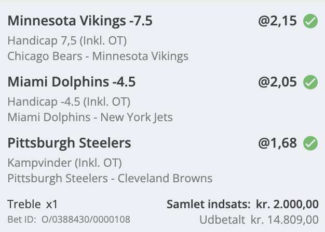Click the green checkmark beside Minnesota Vikings odds
Image resolution: width=325 pixels, height=232 pixels.
tap(310, 21)
